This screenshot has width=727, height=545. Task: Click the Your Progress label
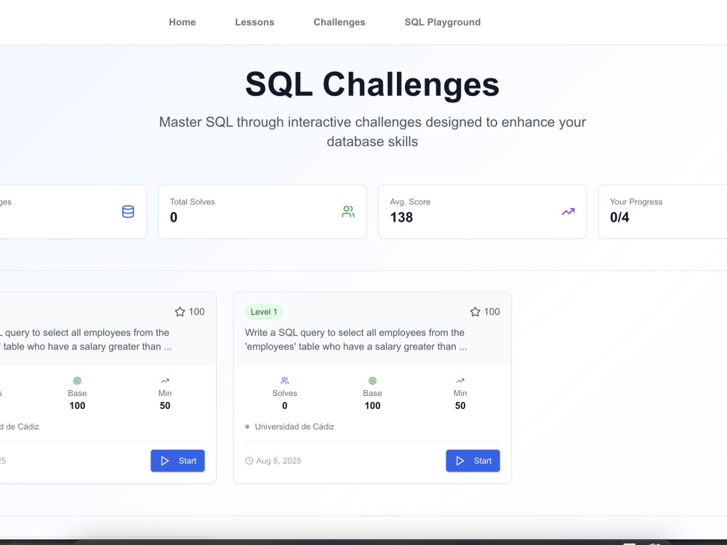pyautogui.click(x=636, y=202)
